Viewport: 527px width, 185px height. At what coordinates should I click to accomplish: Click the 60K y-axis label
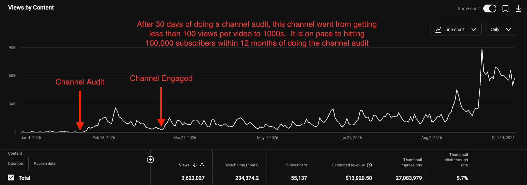[12, 76]
